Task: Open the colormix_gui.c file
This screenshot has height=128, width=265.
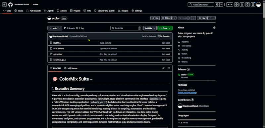Action: coord(60,60)
